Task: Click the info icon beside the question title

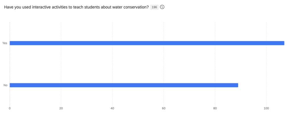Action: [x=162, y=7]
